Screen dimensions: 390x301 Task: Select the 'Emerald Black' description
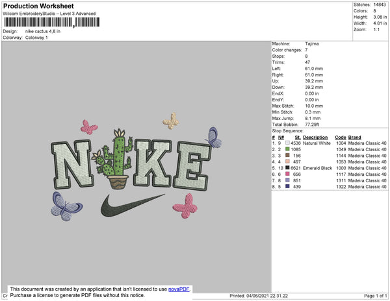[x=317, y=168]
